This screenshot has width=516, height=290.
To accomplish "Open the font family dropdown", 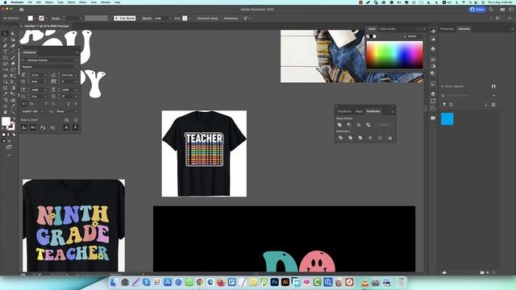I will coord(76,60).
